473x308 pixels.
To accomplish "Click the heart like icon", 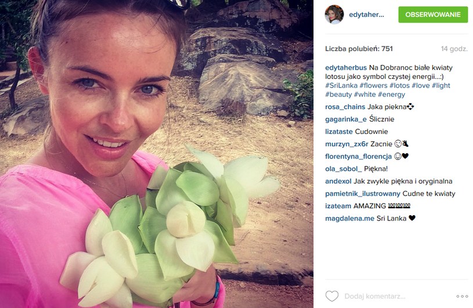I will click(x=332, y=296).
